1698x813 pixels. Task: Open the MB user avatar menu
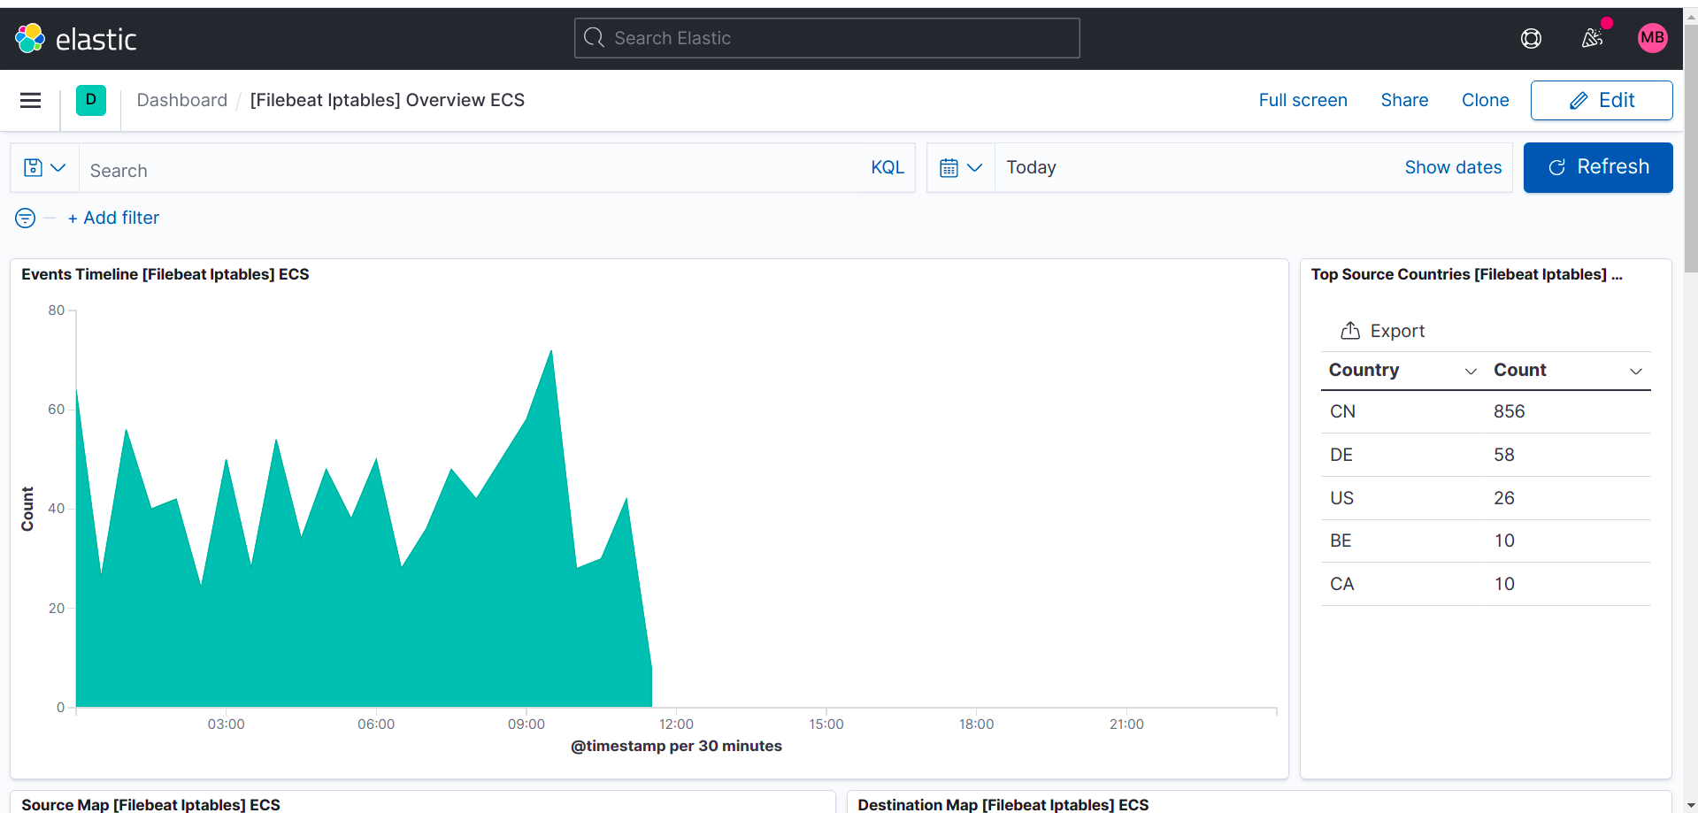(1652, 38)
